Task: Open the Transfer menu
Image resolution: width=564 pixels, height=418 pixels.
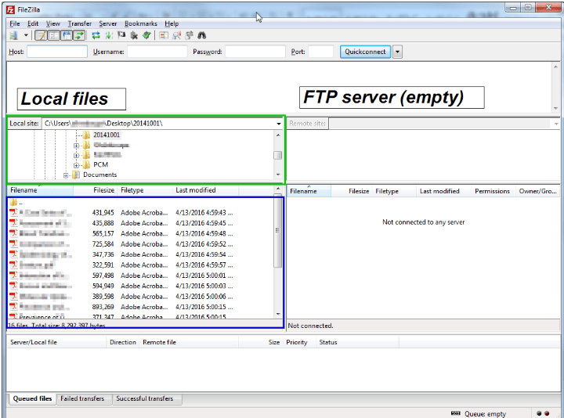Action: [x=79, y=23]
